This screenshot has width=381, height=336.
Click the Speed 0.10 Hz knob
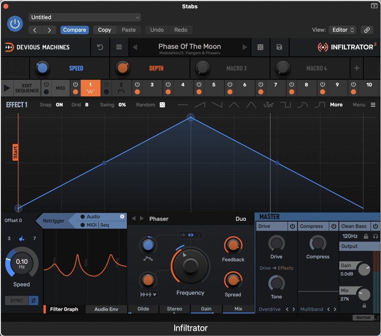22,263
